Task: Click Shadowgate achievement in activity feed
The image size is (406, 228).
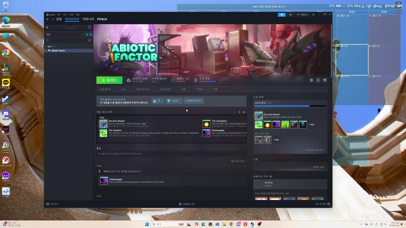Action: tap(104, 181)
